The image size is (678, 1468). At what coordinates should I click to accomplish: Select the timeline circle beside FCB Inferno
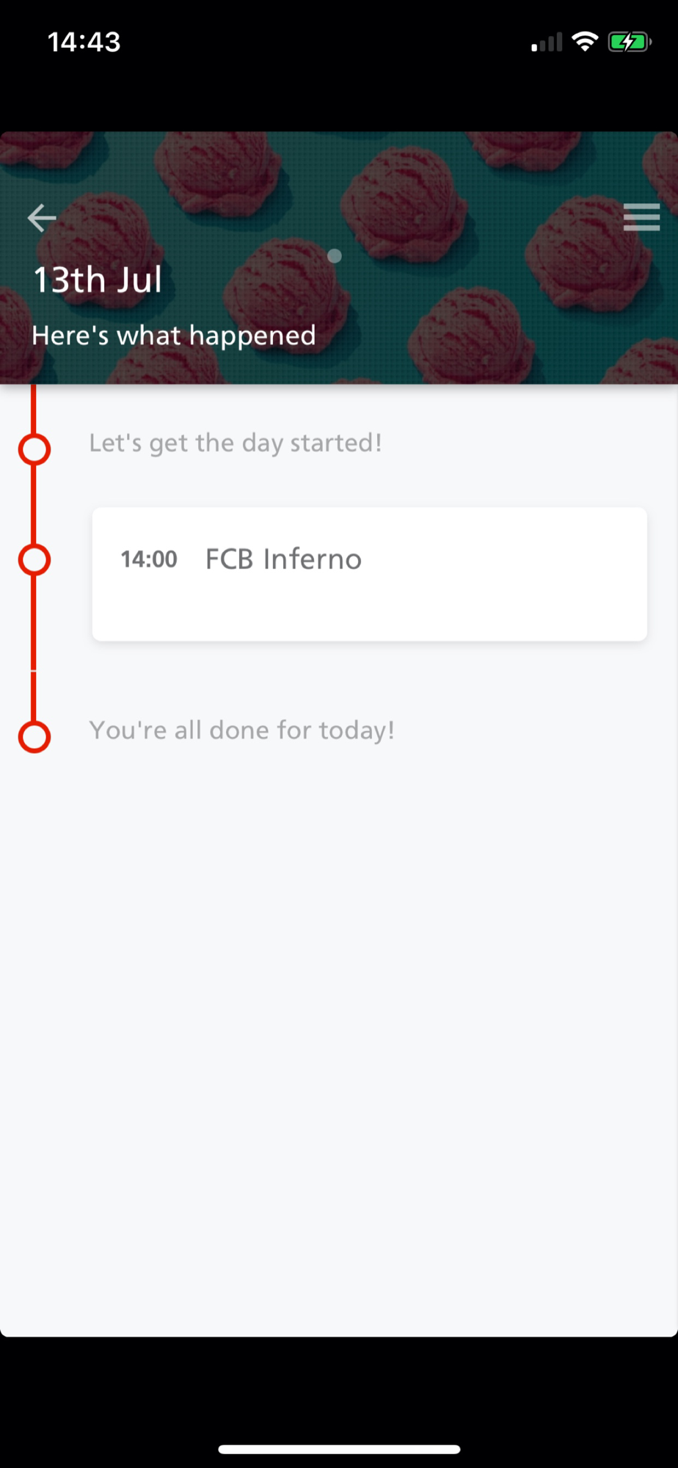click(34, 560)
